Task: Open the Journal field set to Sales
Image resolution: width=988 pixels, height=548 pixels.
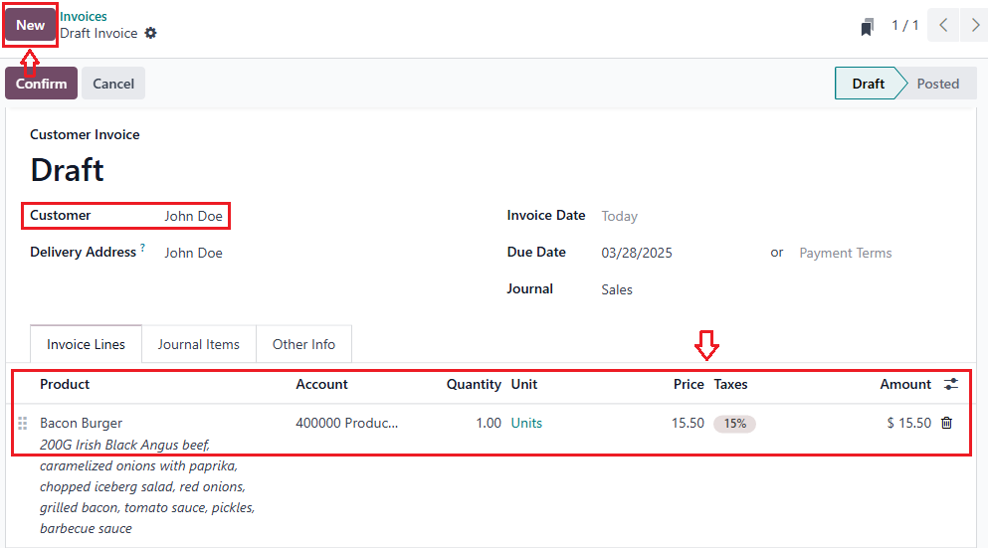Action: (617, 289)
